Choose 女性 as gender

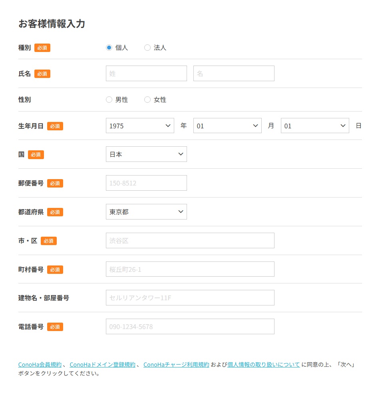click(x=147, y=100)
